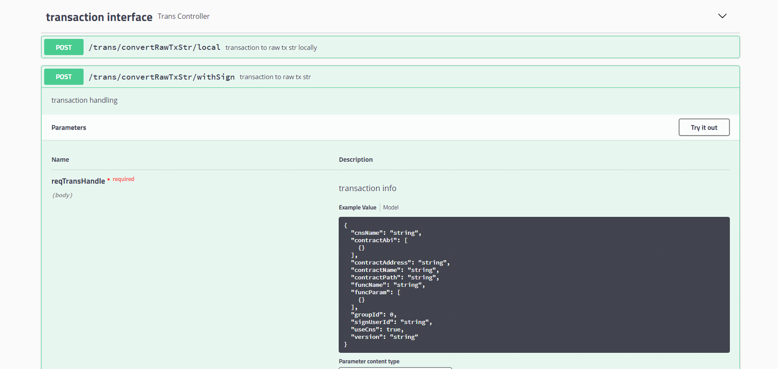Click the '"contractAddress": "string"' line in example
Image resolution: width=778 pixels, height=369 pixels.
[x=400, y=263]
